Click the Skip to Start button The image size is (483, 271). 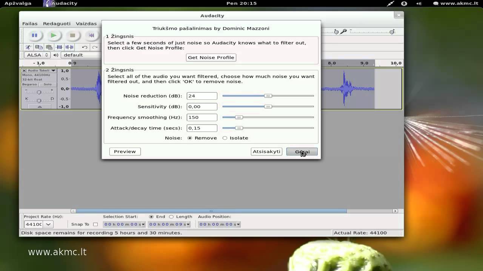coord(91,35)
